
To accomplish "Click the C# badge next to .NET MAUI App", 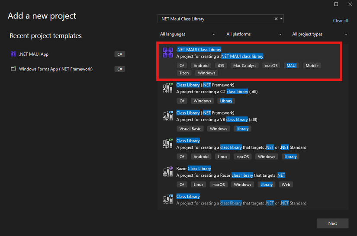I will [120, 54].
